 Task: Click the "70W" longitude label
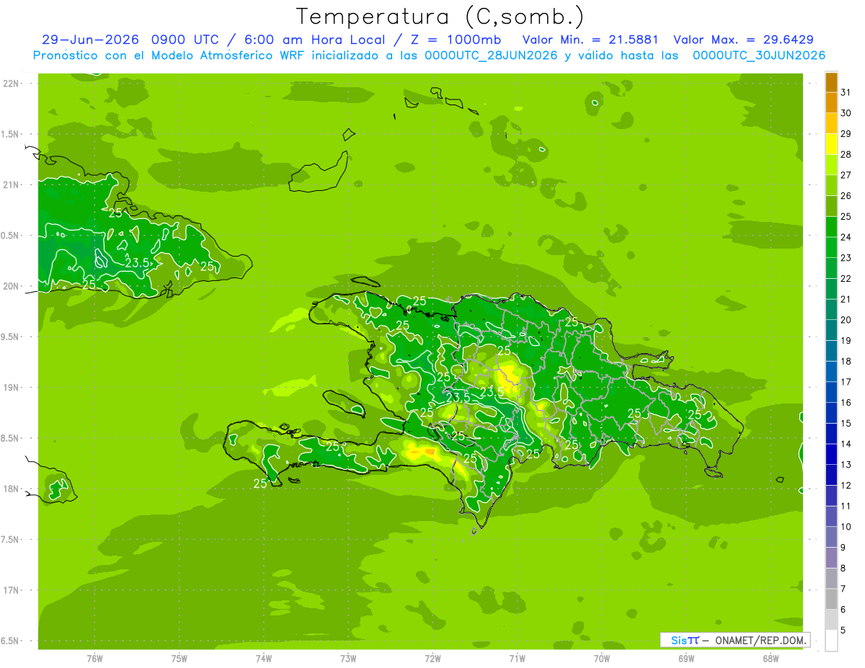coord(602,659)
